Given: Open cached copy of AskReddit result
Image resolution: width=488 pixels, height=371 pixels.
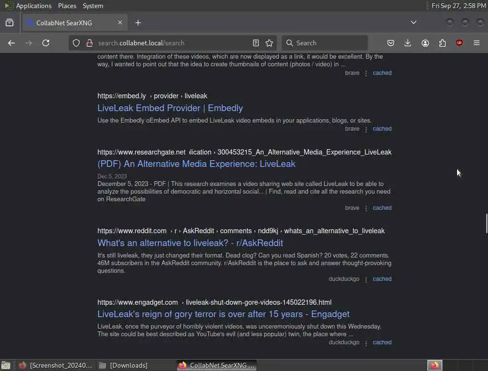Looking at the screenshot, I should [382, 279].
